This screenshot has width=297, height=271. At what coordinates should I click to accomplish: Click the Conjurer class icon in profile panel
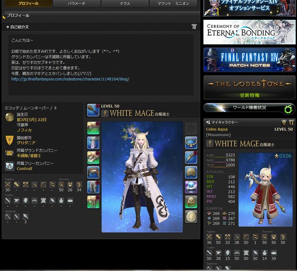point(61,184)
